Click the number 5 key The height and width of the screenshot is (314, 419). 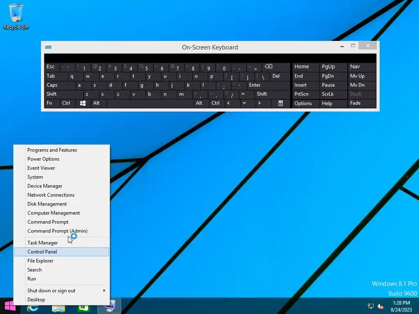(145, 67)
